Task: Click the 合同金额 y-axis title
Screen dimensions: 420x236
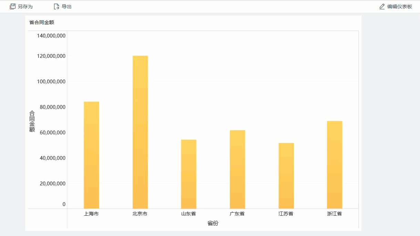Action: 32,121
